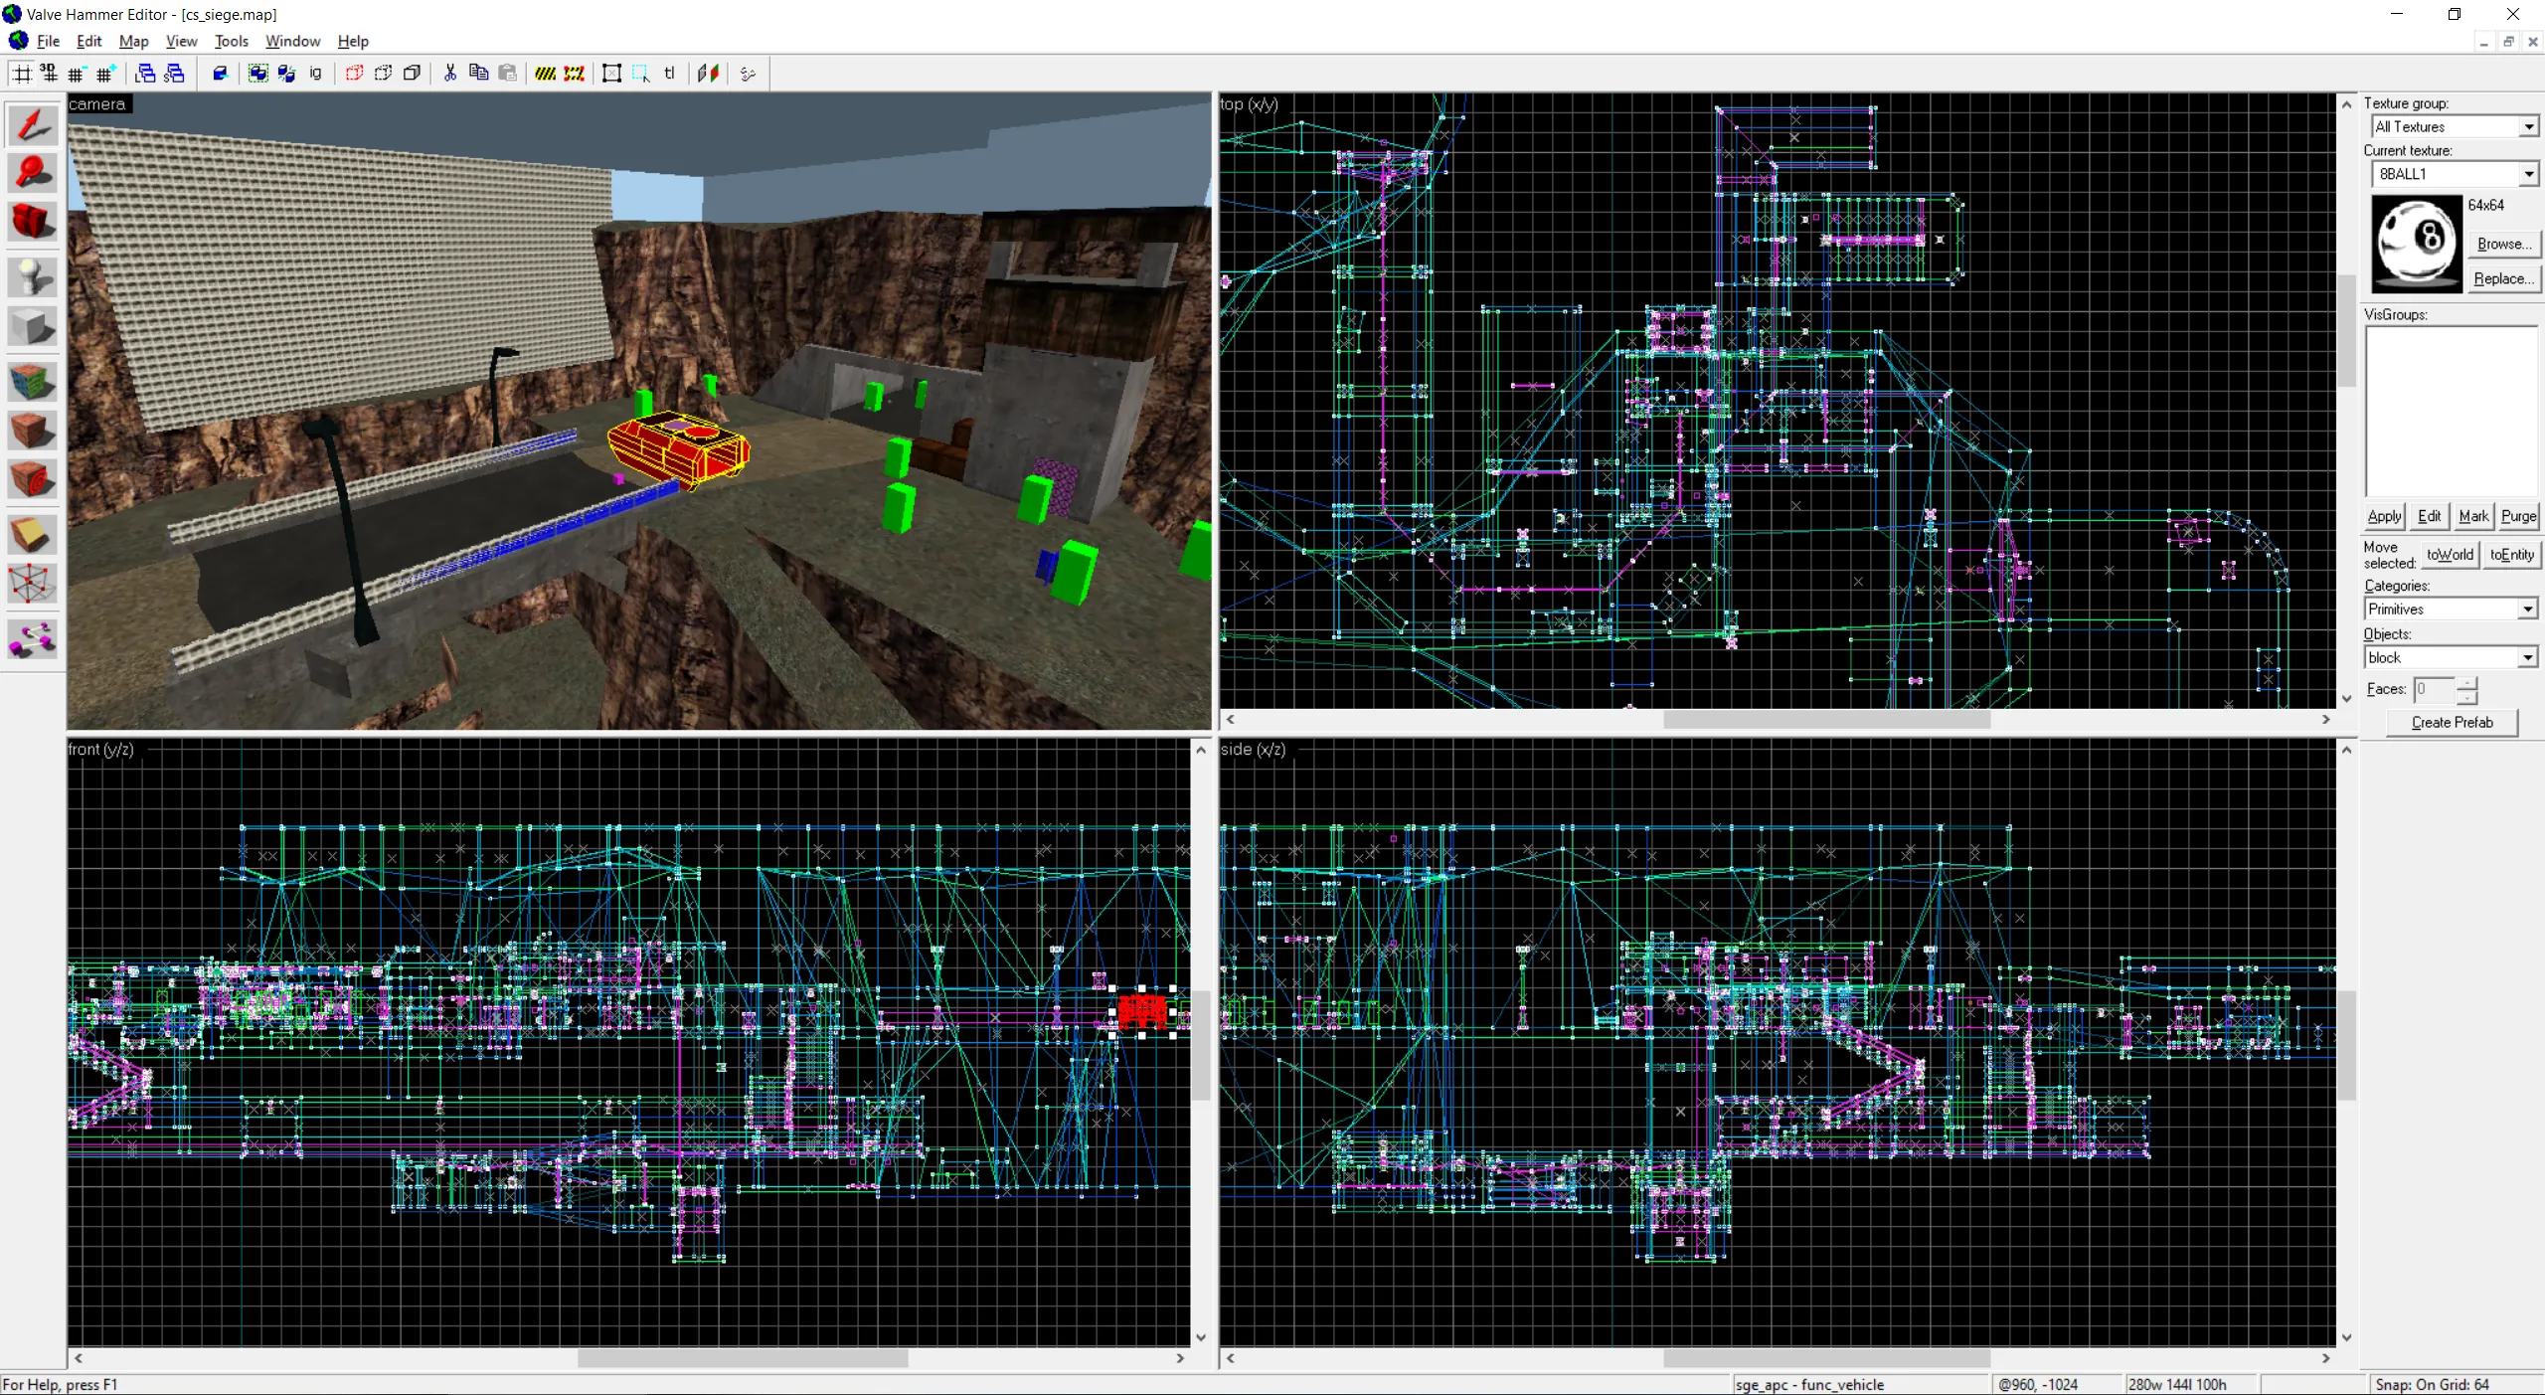Toggle the Ignore Groups 'ig' button
The height and width of the screenshot is (1395, 2545).
pyautogui.click(x=316, y=74)
